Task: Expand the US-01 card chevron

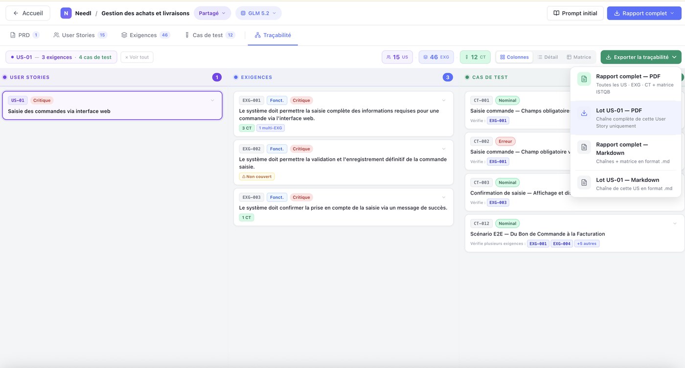Action: 212,100
